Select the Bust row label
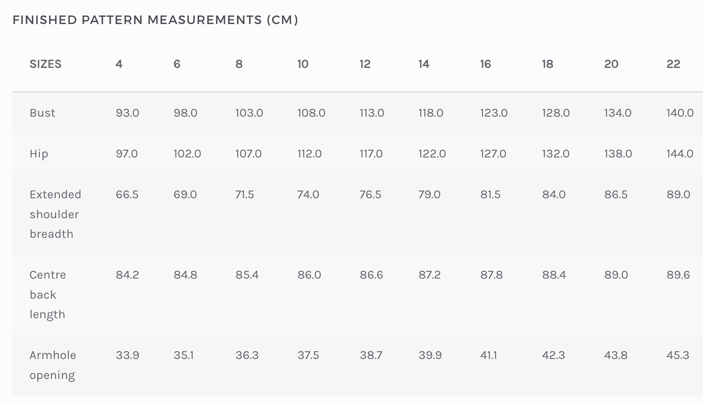The height and width of the screenshot is (403, 703). click(x=42, y=113)
